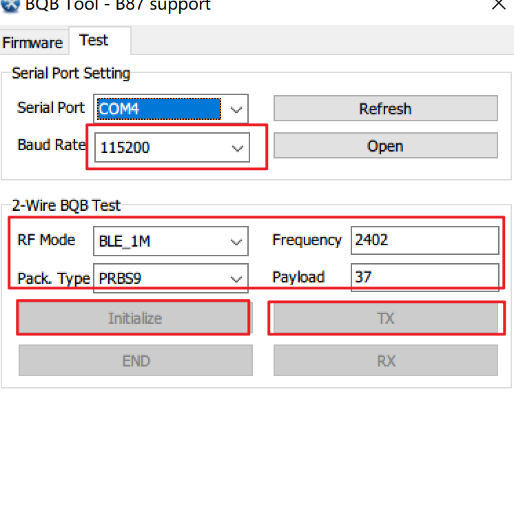Click the END button
This screenshot has height=527, width=514.
coord(136,361)
